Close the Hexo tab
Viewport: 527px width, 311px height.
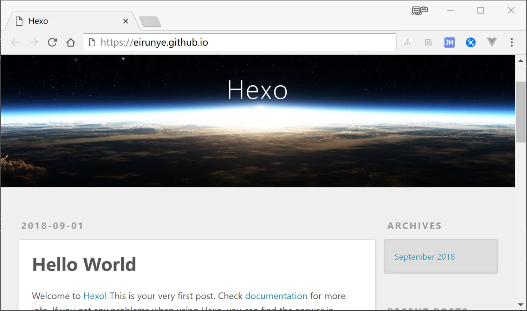tap(125, 21)
